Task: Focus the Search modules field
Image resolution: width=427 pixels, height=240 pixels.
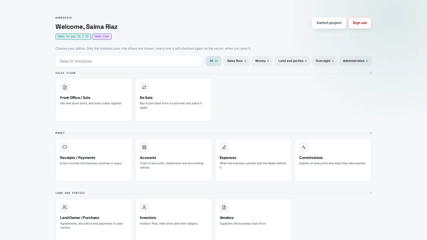Action: (129, 61)
